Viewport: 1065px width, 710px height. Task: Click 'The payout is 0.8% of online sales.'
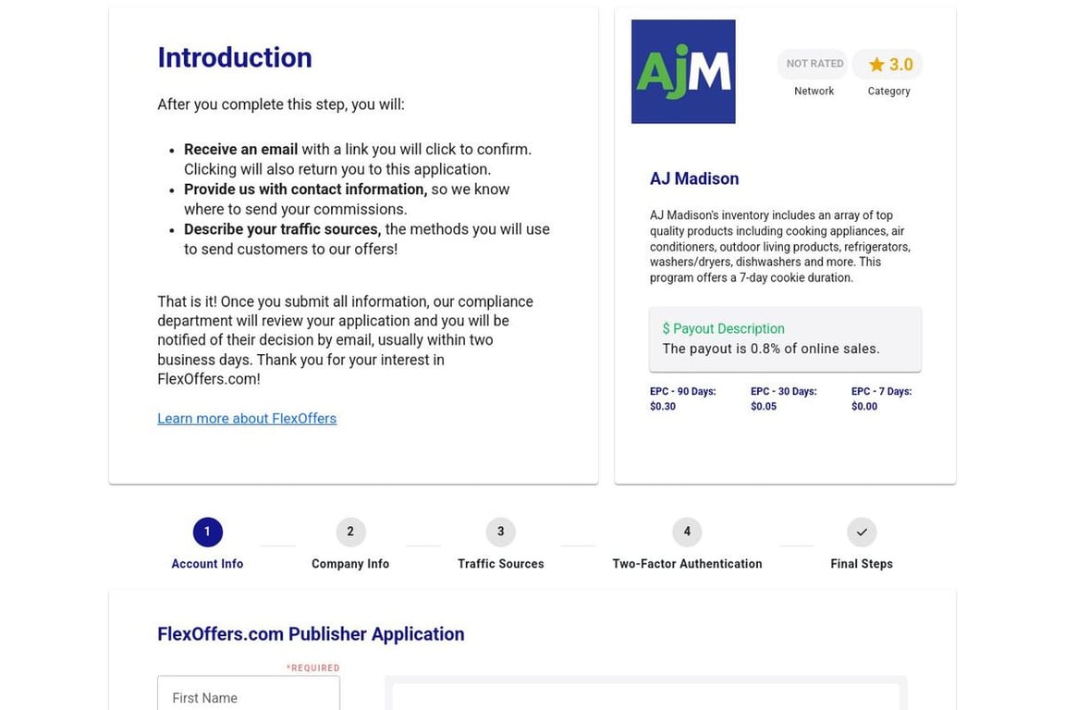[771, 349]
